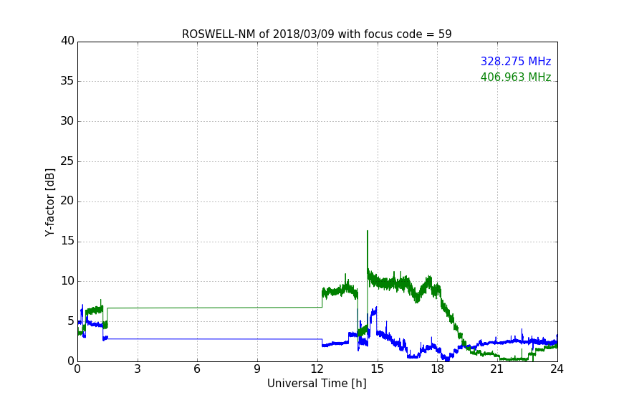Select the '406.963 MHz' green legend label
619x413 pixels.
point(516,77)
